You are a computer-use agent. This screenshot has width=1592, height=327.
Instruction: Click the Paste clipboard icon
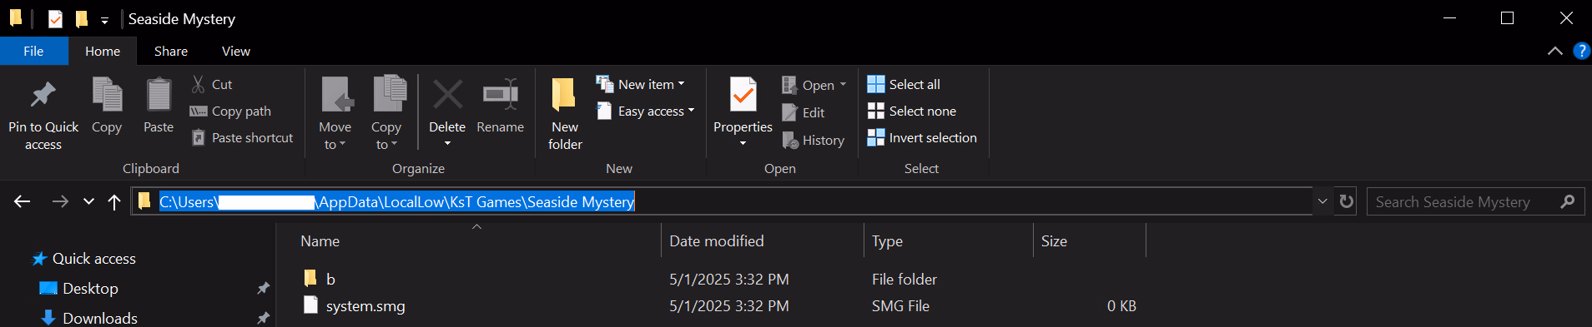pyautogui.click(x=159, y=95)
